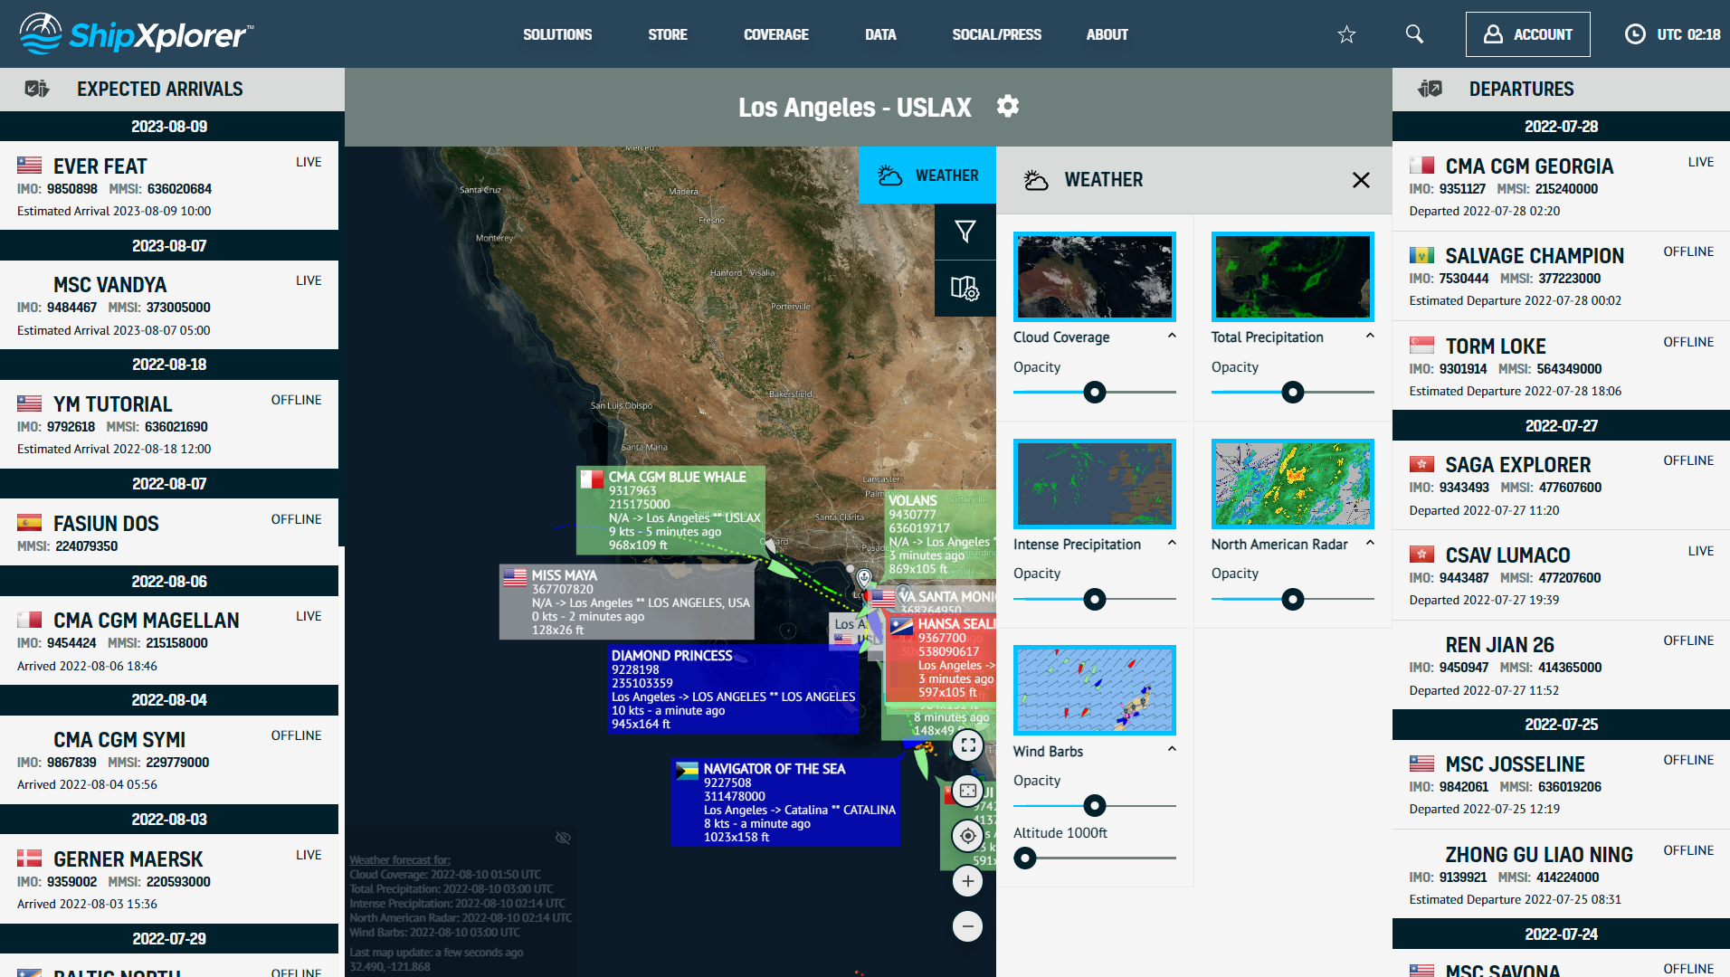Toggle fullscreen map view
The height and width of the screenshot is (977, 1730).
coord(967,745)
